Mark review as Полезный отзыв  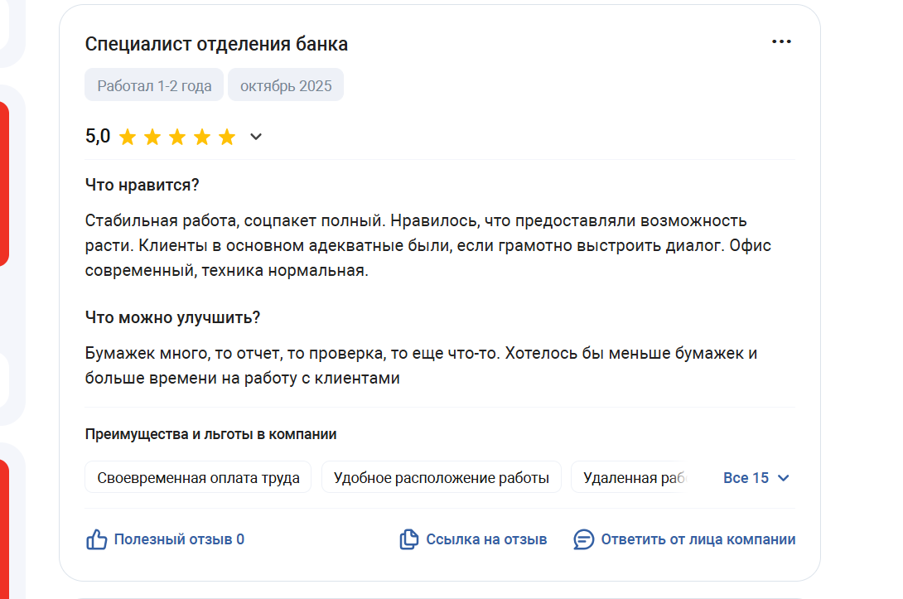coord(179,539)
